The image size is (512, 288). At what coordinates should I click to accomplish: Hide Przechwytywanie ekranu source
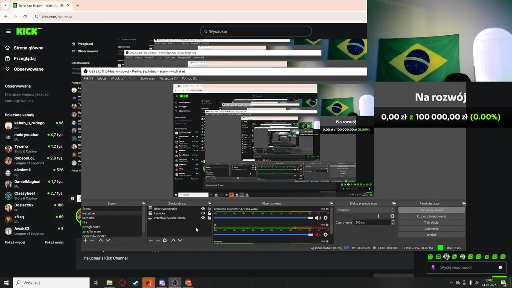[x=203, y=218]
